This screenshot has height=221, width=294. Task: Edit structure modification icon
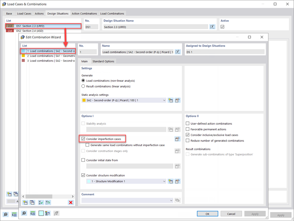[x=178, y=181]
